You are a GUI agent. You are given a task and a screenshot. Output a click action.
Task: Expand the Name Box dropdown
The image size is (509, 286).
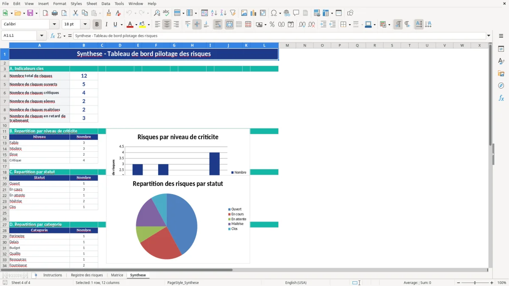point(42,36)
